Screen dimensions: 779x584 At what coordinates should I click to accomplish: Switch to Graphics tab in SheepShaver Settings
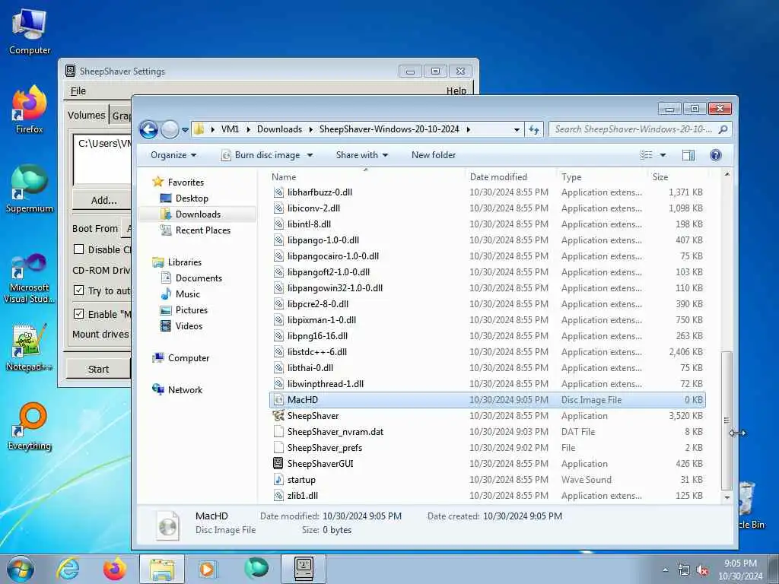pos(121,116)
